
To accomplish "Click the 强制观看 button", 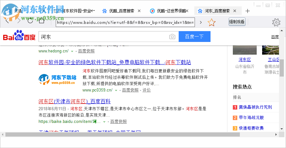I will pos(237,22).
